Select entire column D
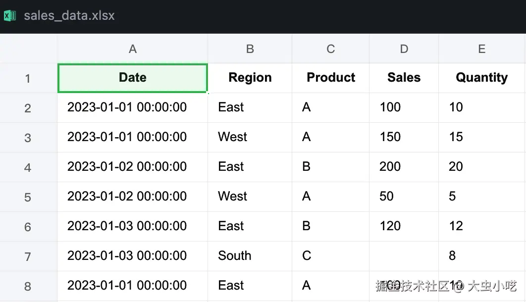This screenshot has width=526, height=302. click(404, 49)
